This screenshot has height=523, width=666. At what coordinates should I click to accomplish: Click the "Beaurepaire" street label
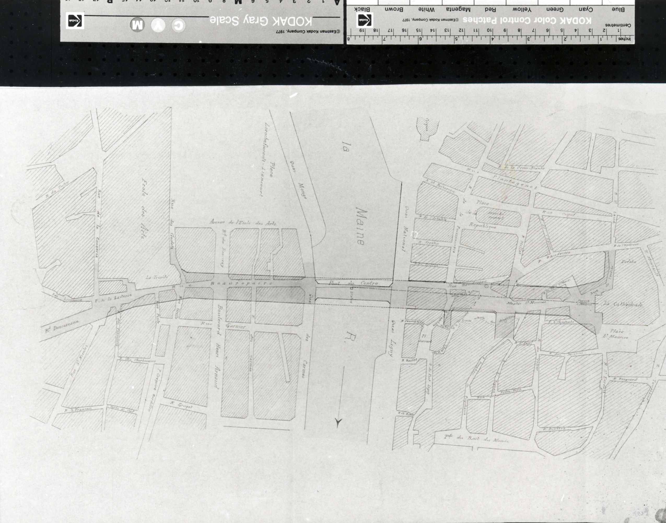click(242, 283)
